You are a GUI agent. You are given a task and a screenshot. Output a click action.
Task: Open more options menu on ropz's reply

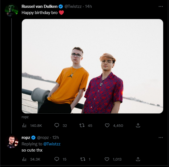pos(161,138)
